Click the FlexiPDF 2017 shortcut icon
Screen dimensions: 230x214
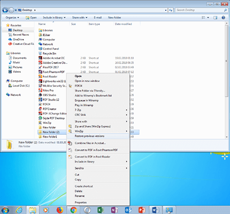click(40, 67)
